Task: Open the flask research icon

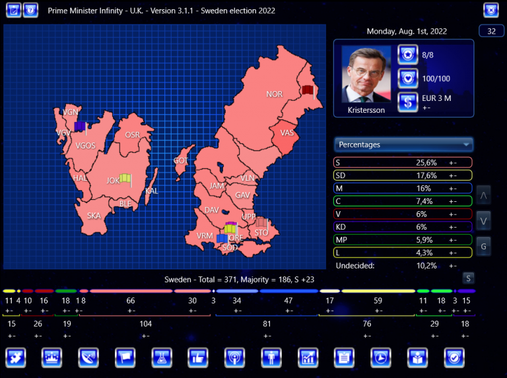Action: point(161,358)
